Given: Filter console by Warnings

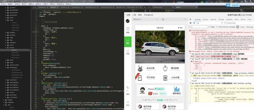Looking at the screenshot, I should 250,27.
